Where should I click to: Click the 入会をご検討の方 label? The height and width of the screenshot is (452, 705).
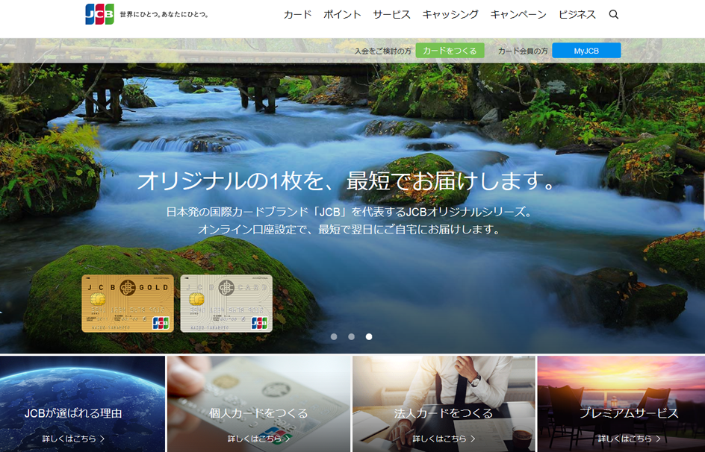point(382,51)
